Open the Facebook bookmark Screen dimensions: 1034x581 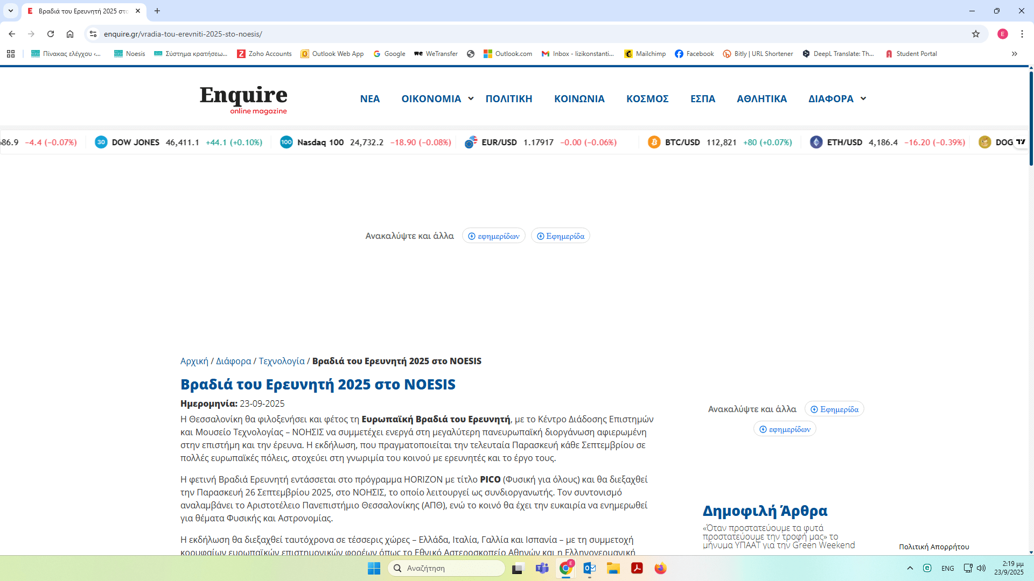tap(694, 54)
